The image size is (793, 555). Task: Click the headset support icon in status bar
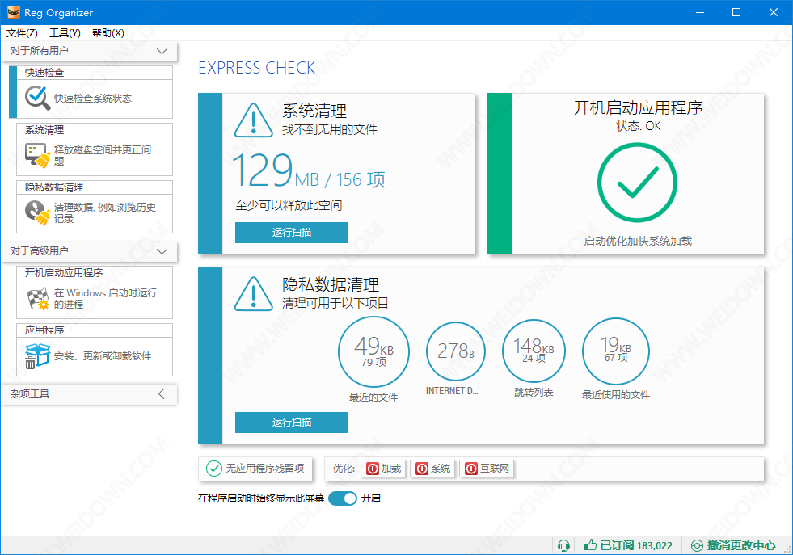click(x=564, y=545)
